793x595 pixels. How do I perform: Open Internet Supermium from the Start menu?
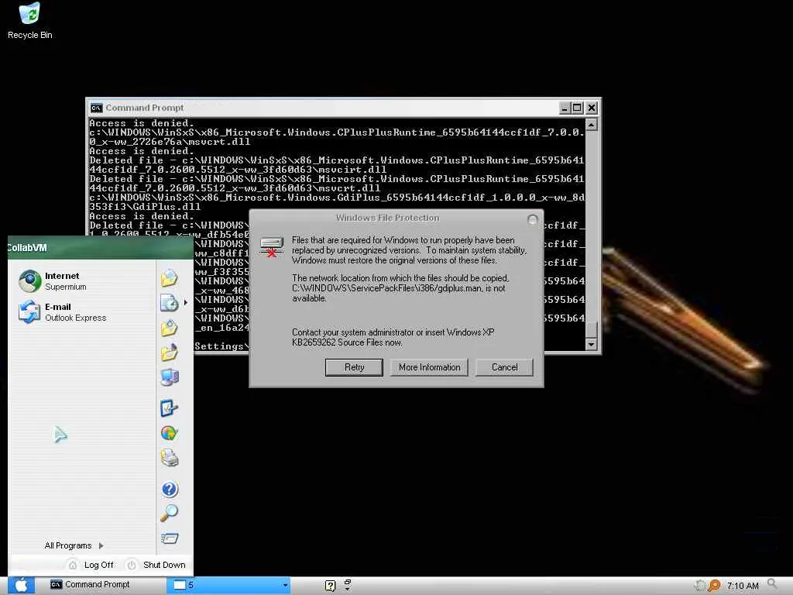(x=53, y=280)
